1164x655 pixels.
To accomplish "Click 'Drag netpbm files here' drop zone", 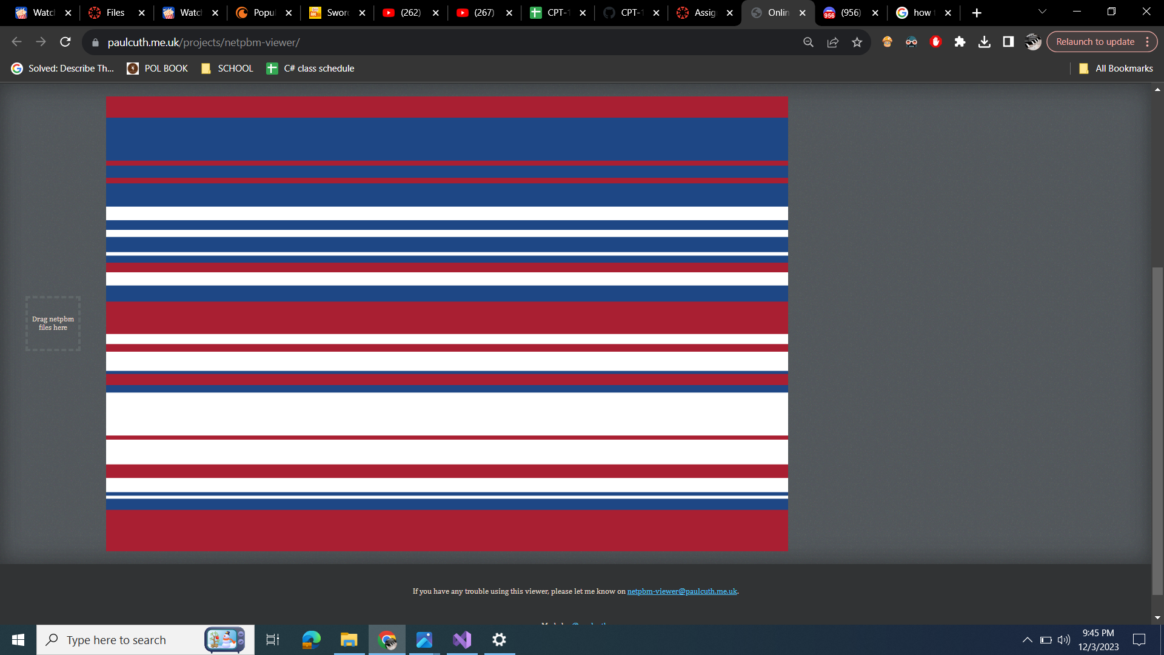I will point(53,323).
